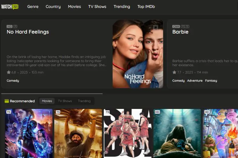Click the HD badge on the animated poster
Viewport: 238px width, 158px height.
207,112
